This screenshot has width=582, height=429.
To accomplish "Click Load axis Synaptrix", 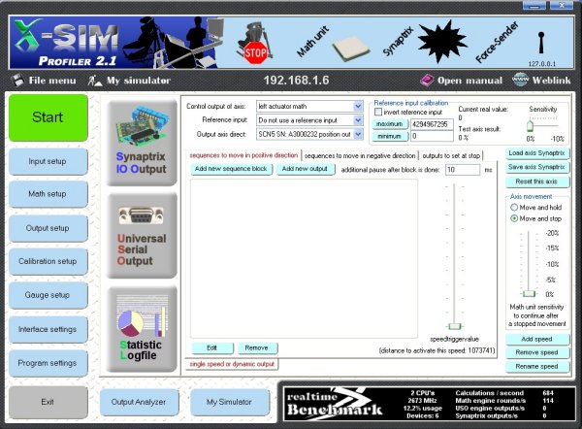I will pyautogui.click(x=536, y=153).
